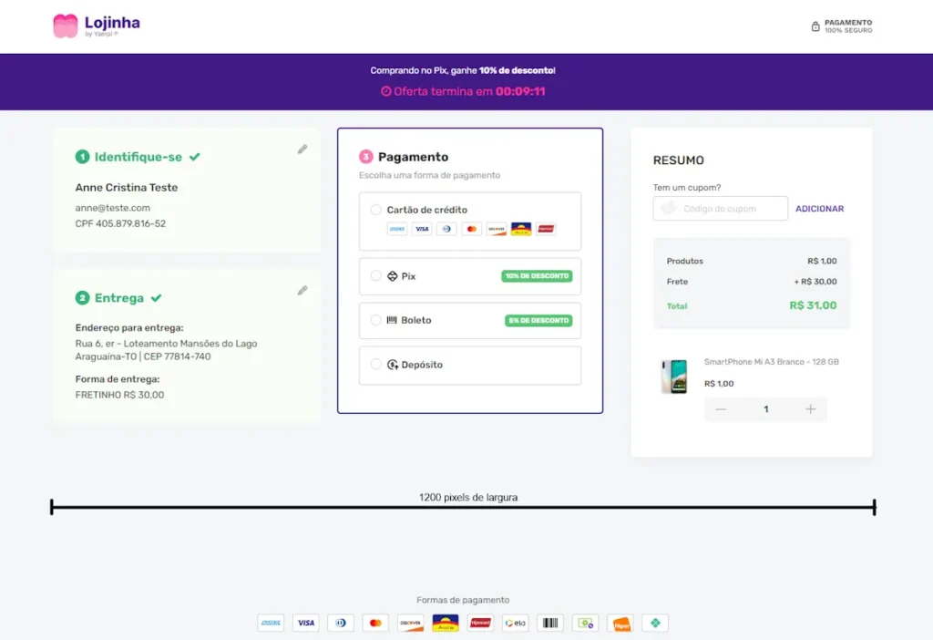
Task: Open the SmartPhone Mi A3 product thumbnail
Action: [674, 376]
